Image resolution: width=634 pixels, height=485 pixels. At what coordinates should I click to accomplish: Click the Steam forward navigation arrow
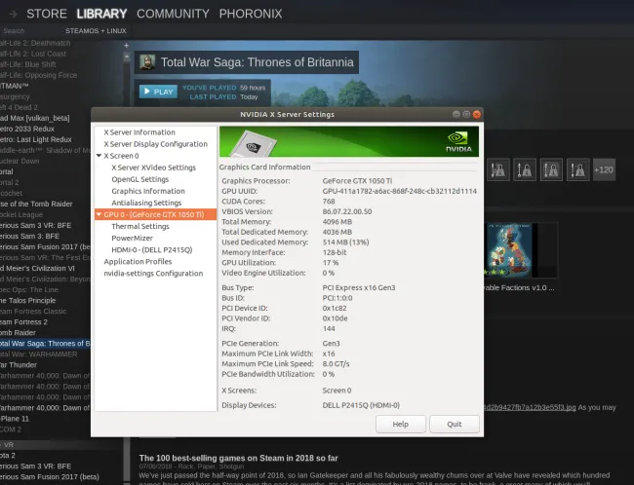(13, 15)
